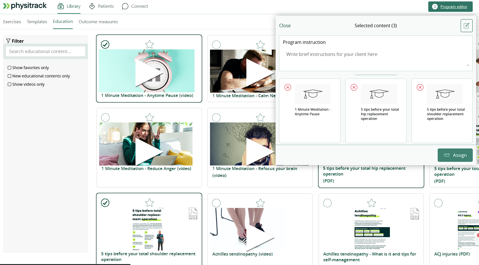Select Achilles tendinopathy self-management card
This screenshot has width=479, height=265.
point(327,203)
